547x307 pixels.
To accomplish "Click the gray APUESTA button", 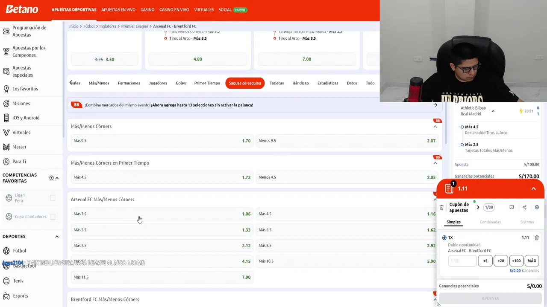I will [490, 298].
